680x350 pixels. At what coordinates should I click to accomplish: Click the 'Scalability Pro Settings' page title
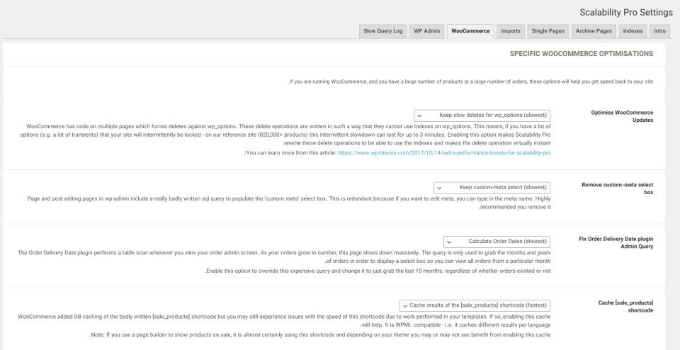click(x=625, y=13)
